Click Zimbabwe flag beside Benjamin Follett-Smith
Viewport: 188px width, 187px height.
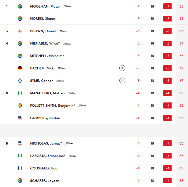pos(20,105)
